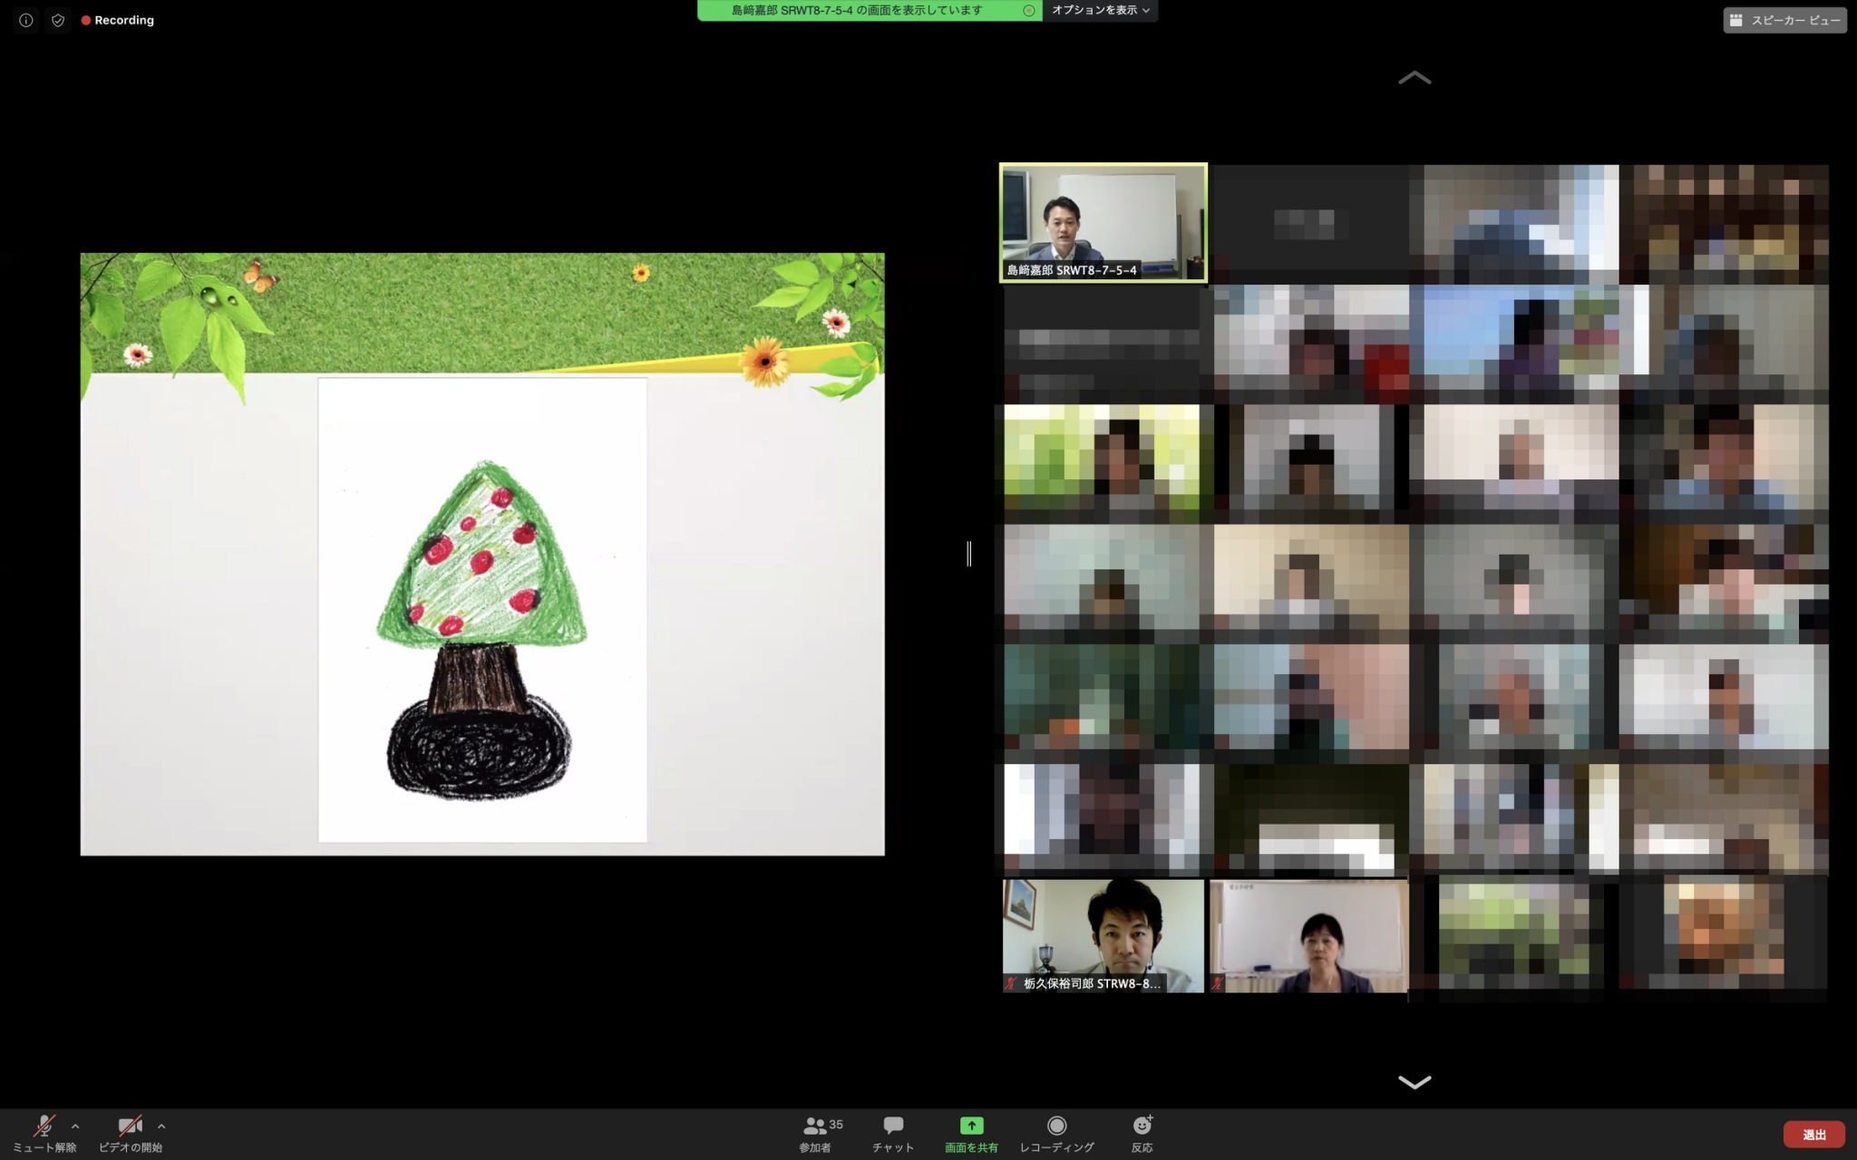This screenshot has width=1857, height=1160.
Task: Start video with camera toggle
Action: pyautogui.click(x=130, y=1126)
